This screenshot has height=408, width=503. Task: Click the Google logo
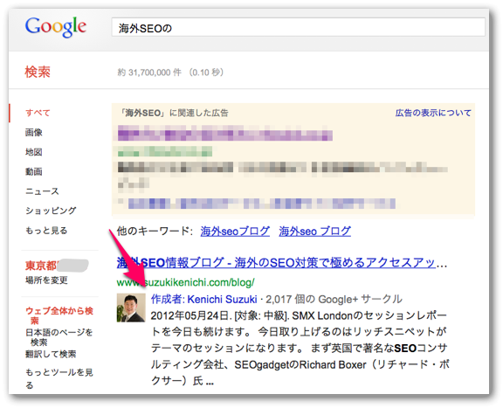click(56, 27)
